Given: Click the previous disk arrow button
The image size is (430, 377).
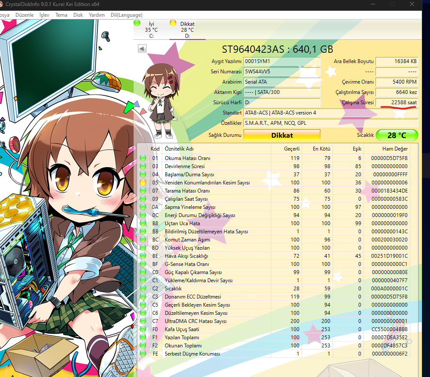Looking at the screenshot, I should pyautogui.click(x=142, y=49).
